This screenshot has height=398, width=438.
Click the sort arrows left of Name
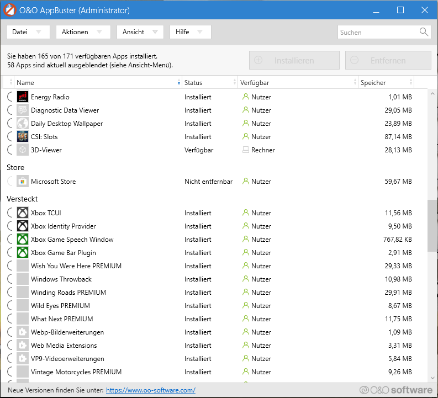click(11, 82)
